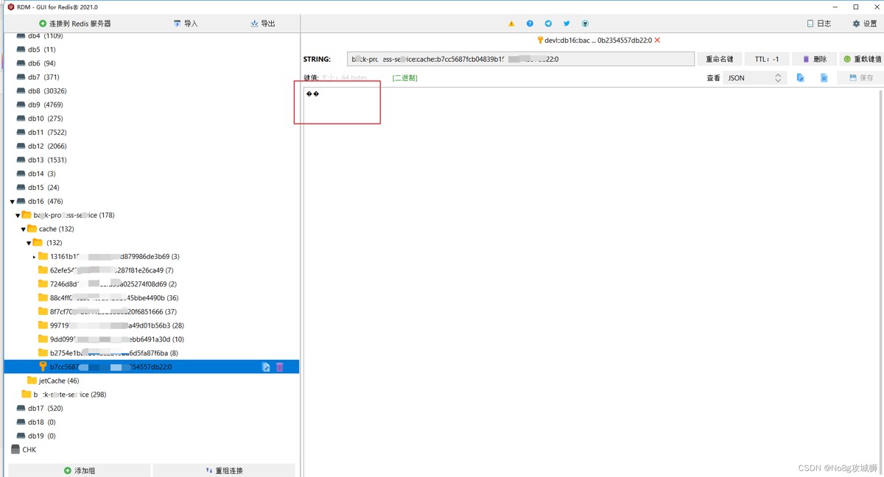
Task: Click the purple trash icon on selected key row
Action: click(x=280, y=367)
